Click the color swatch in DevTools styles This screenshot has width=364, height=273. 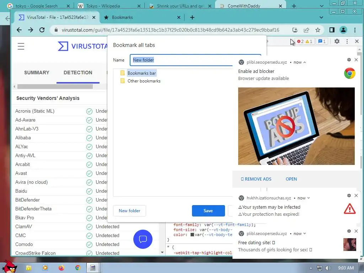(192, 235)
